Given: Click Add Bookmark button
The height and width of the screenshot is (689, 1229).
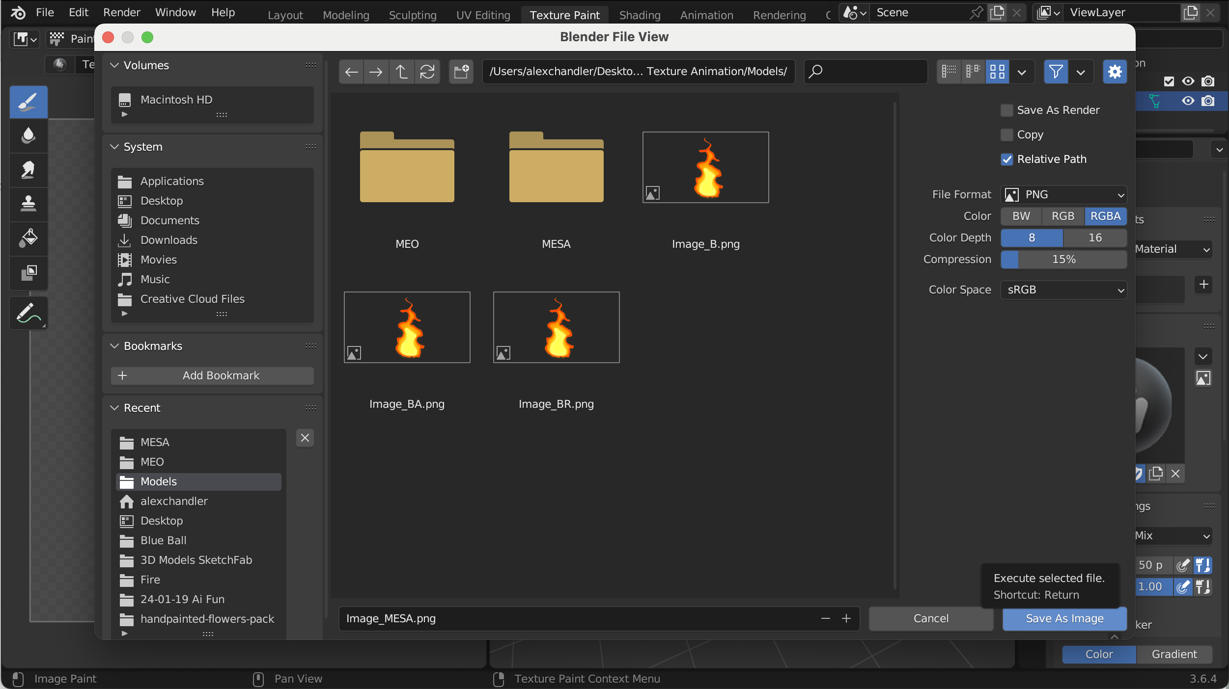Looking at the screenshot, I should coord(212,376).
